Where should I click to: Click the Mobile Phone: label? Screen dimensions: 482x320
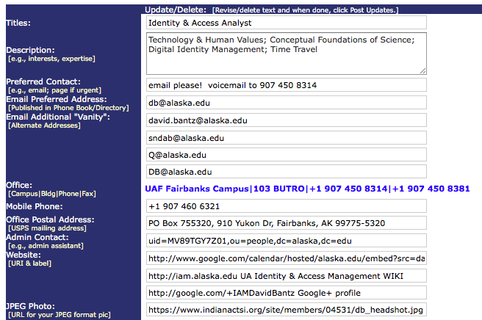(35, 206)
